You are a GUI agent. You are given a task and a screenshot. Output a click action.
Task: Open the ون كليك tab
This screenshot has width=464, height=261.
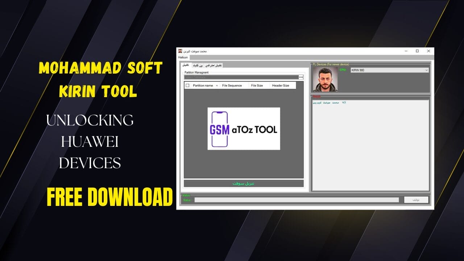point(197,66)
